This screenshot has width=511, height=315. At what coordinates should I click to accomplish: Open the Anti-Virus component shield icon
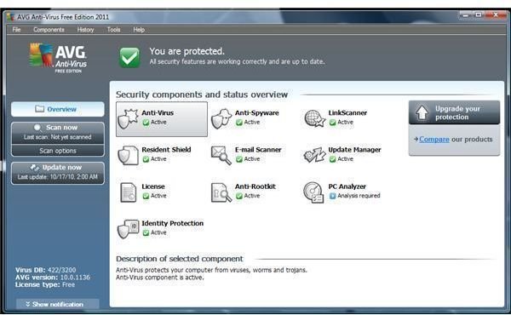pos(129,119)
